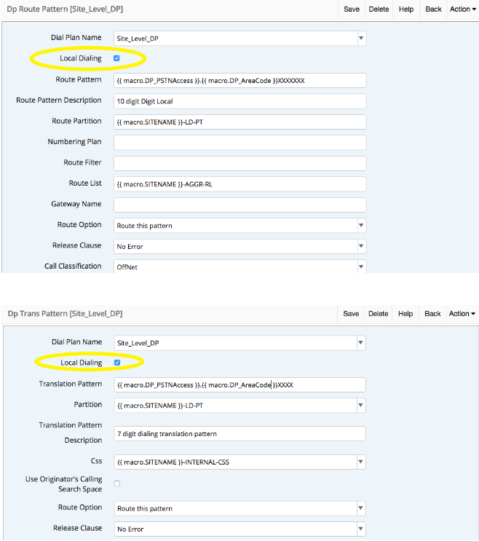479x541 pixels.
Task: Open Help in the Dp Route Pattern toolbar
Action: [x=406, y=9]
